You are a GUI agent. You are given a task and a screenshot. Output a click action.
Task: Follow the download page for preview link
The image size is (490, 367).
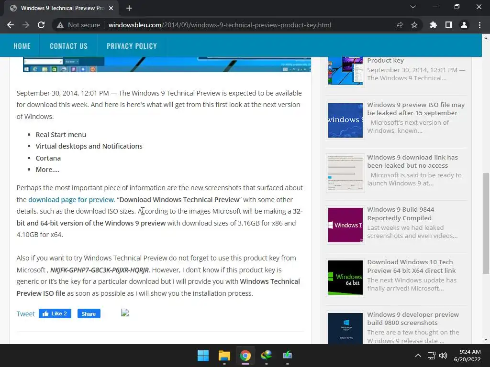coord(71,200)
